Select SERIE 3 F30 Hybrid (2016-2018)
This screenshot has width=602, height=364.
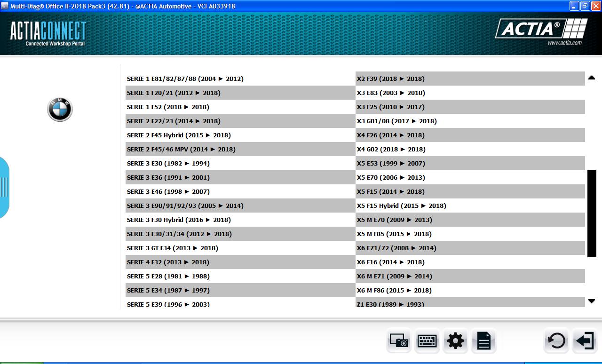pyautogui.click(x=240, y=220)
